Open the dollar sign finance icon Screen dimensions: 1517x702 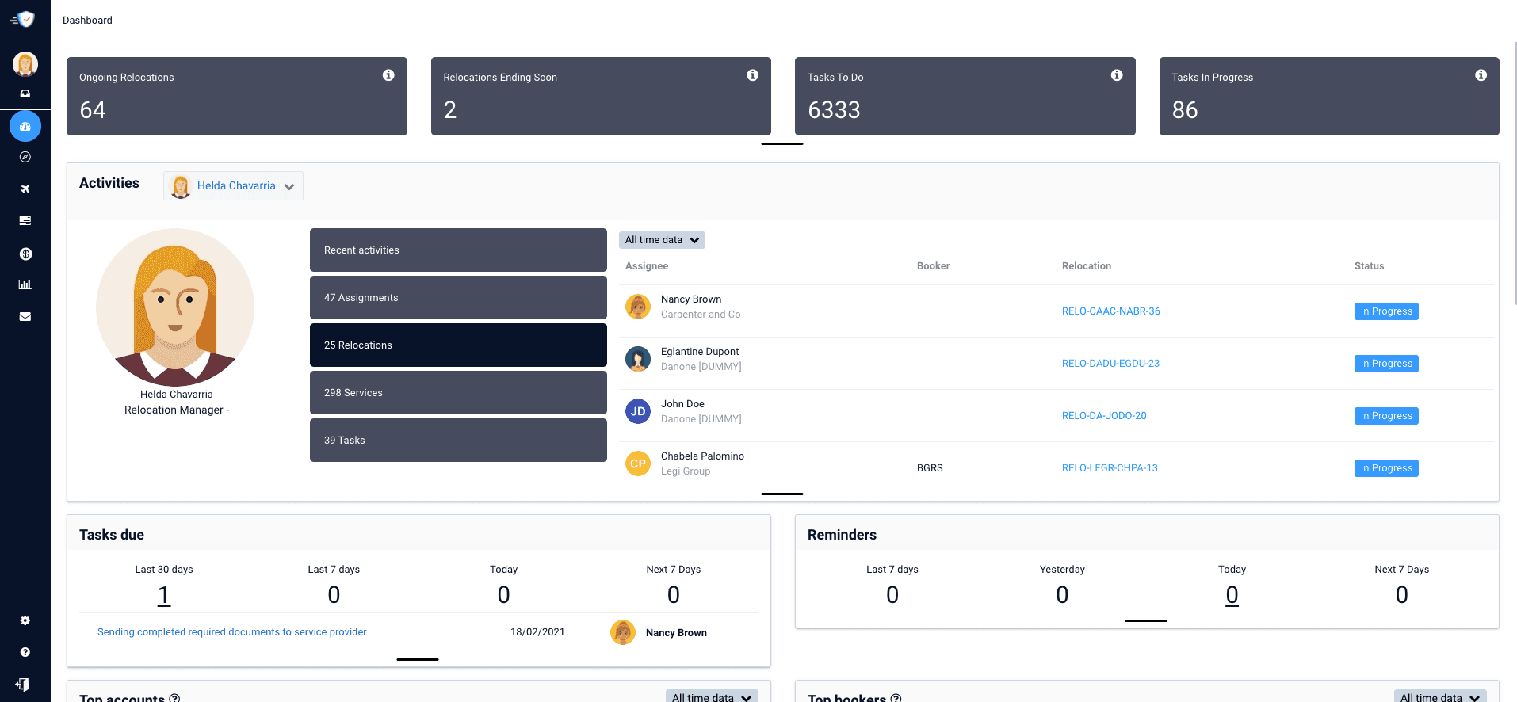pyautogui.click(x=25, y=254)
